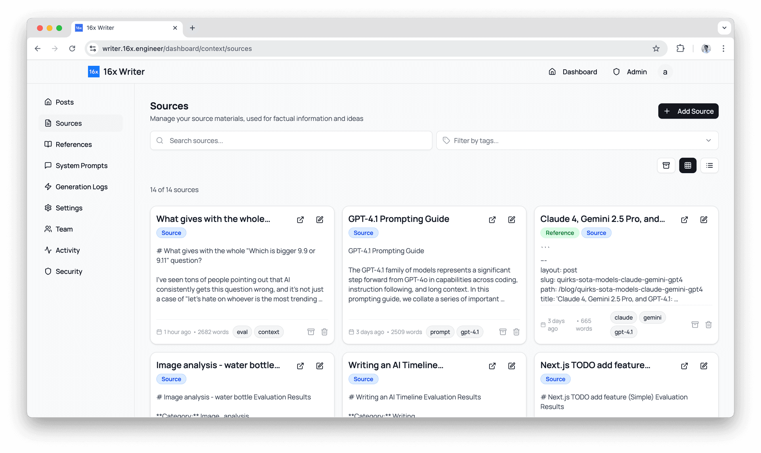The width and height of the screenshot is (761, 453).
Task: Open the 'GPT-4.1 Prompting Guide' card title
Action: coord(399,219)
